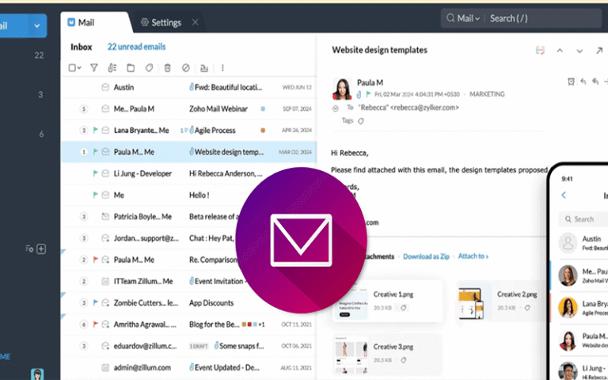Click the archive icon in the inbox toolbar
The image size is (608, 380).
204,68
